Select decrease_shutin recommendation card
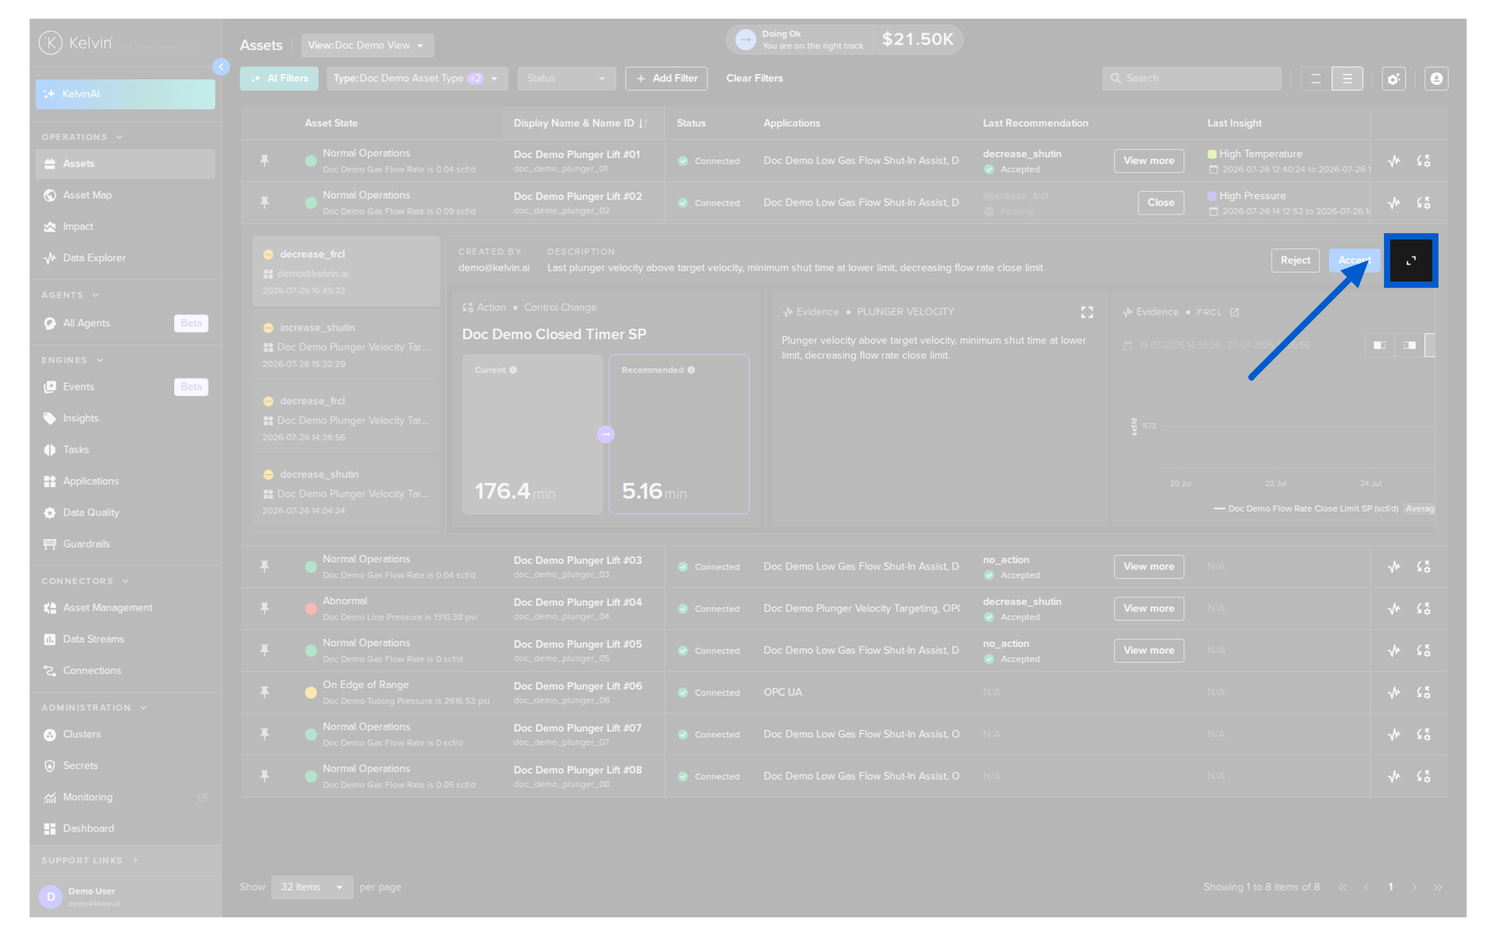 click(x=346, y=492)
